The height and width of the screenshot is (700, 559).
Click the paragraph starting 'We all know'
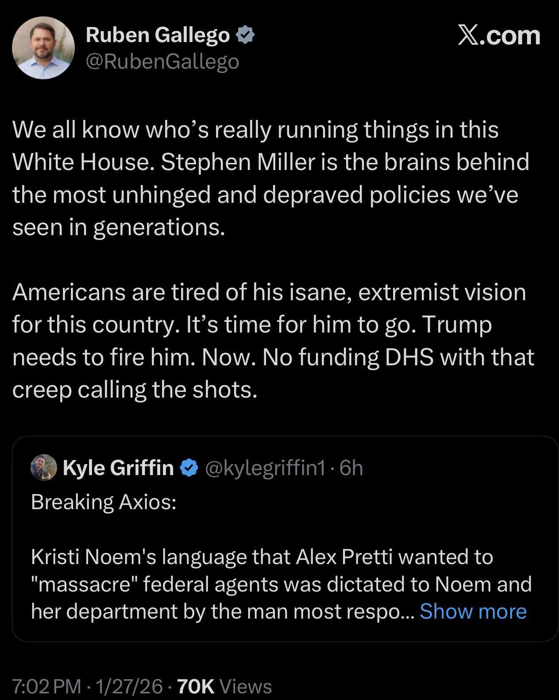tap(270, 178)
